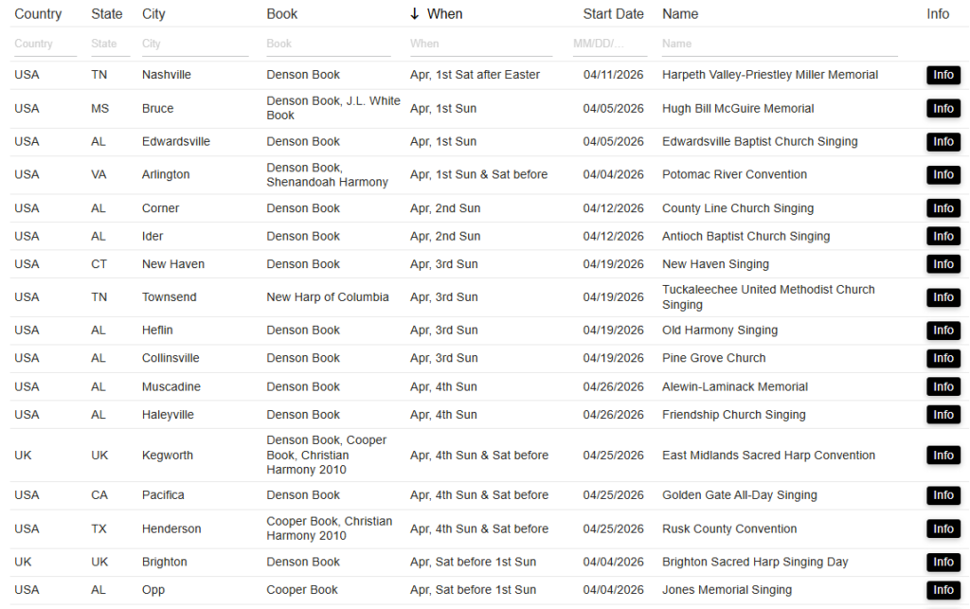Viewport: 970px width, 609px height.
Task: Focus the When filter input
Action: click(x=481, y=44)
